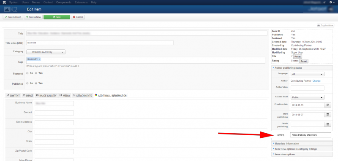Expand Metadata Information section
Viewport: 338px width, 161px height.
coord(302,144)
